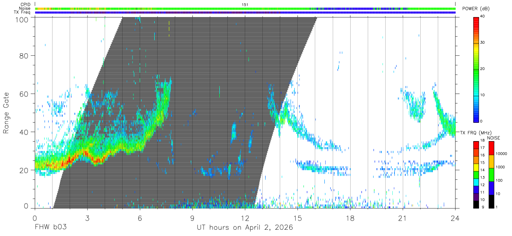Click the TX frequency tick '11'
512x236 pixels.
483,192
